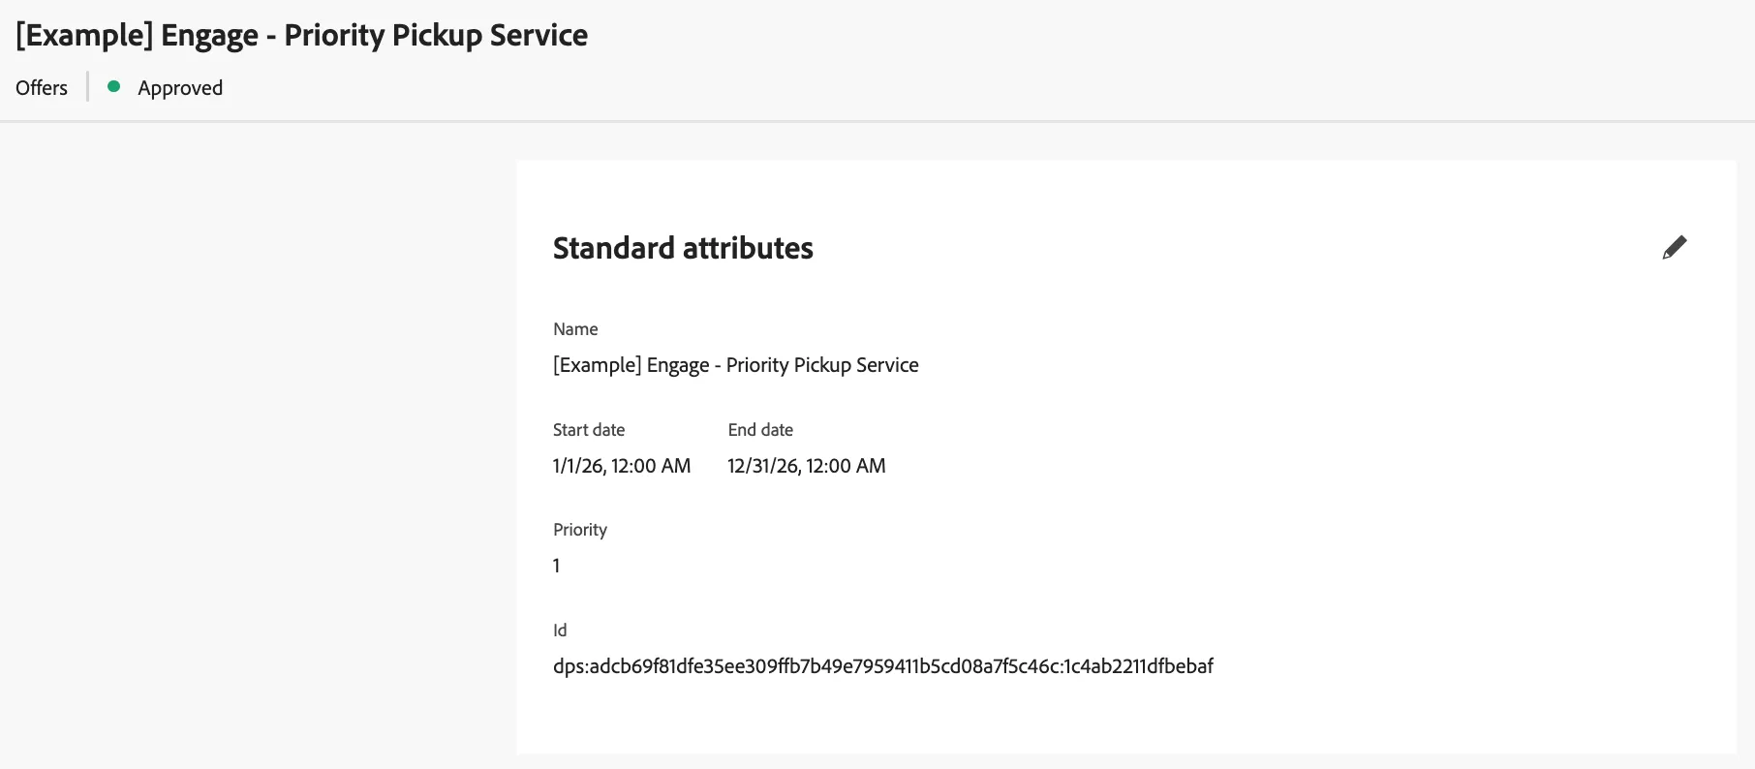Select the offer name value text
Image resolution: width=1755 pixels, height=769 pixels.
click(736, 365)
